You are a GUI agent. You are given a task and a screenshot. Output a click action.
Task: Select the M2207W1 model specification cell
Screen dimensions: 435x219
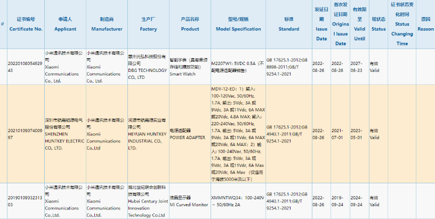click(238, 67)
